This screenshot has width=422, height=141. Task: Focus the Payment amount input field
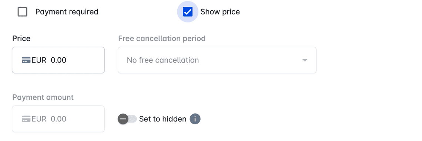58,119
